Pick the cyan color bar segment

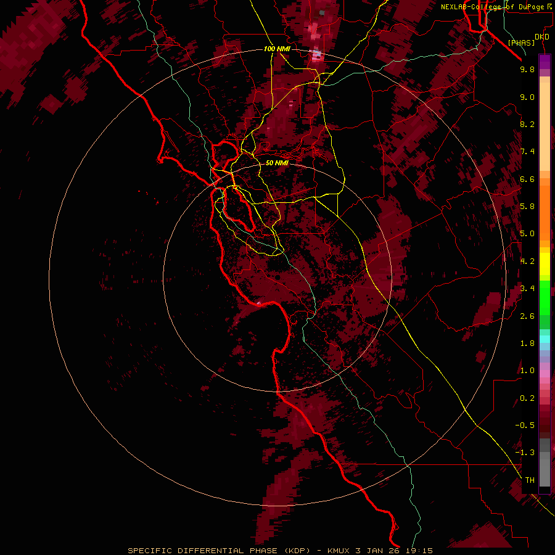[545, 339]
